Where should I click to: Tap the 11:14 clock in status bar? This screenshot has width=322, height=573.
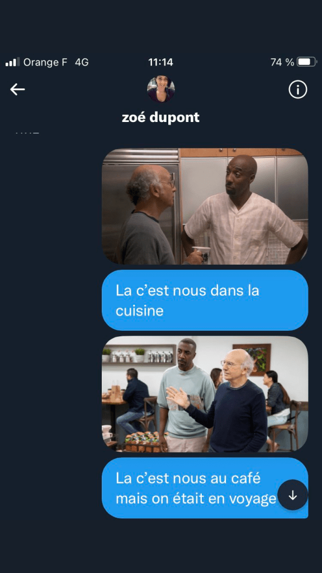click(x=160, y=62)
